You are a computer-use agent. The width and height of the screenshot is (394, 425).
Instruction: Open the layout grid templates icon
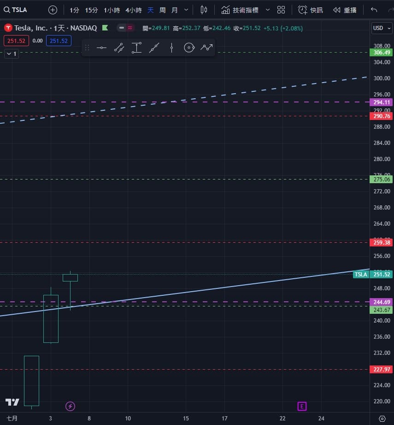point(281,10)
